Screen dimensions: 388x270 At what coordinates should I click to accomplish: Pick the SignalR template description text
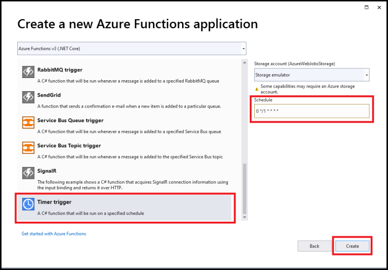(132, 185)
